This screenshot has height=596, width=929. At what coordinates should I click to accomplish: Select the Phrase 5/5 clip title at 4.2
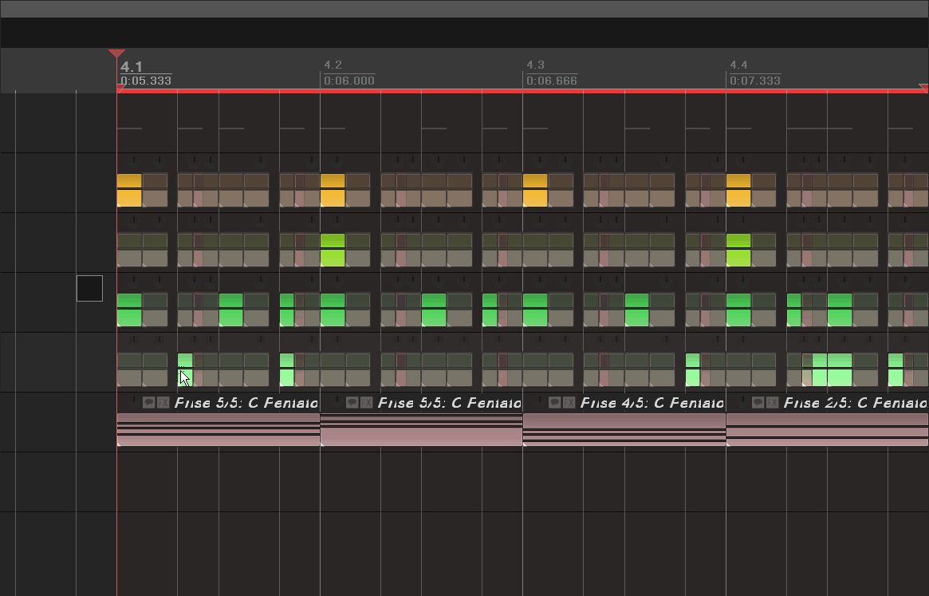(x=449, y=403)
